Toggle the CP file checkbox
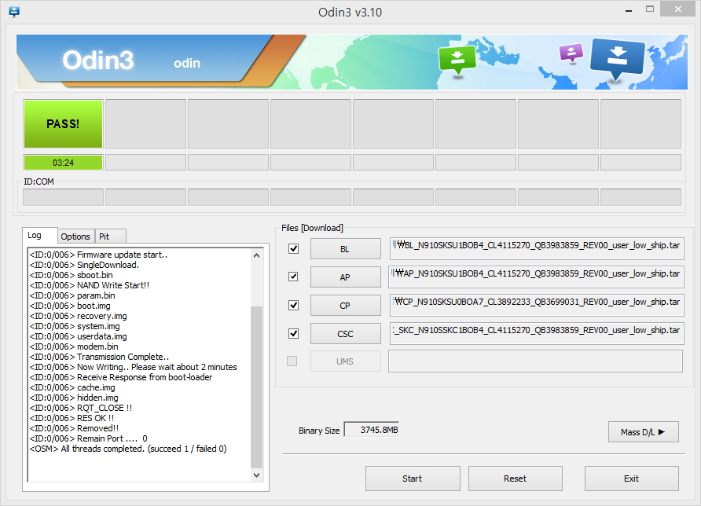Viewport: 701px width, 506px height. [294, 305]
